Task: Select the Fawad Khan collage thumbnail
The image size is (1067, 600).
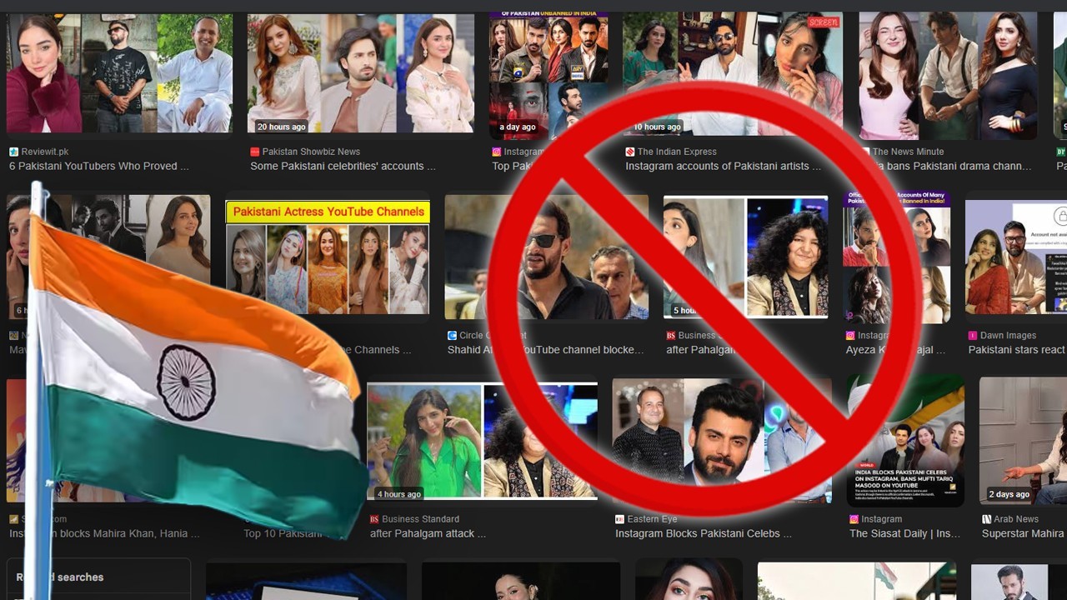Action: (x=721, y=440)
